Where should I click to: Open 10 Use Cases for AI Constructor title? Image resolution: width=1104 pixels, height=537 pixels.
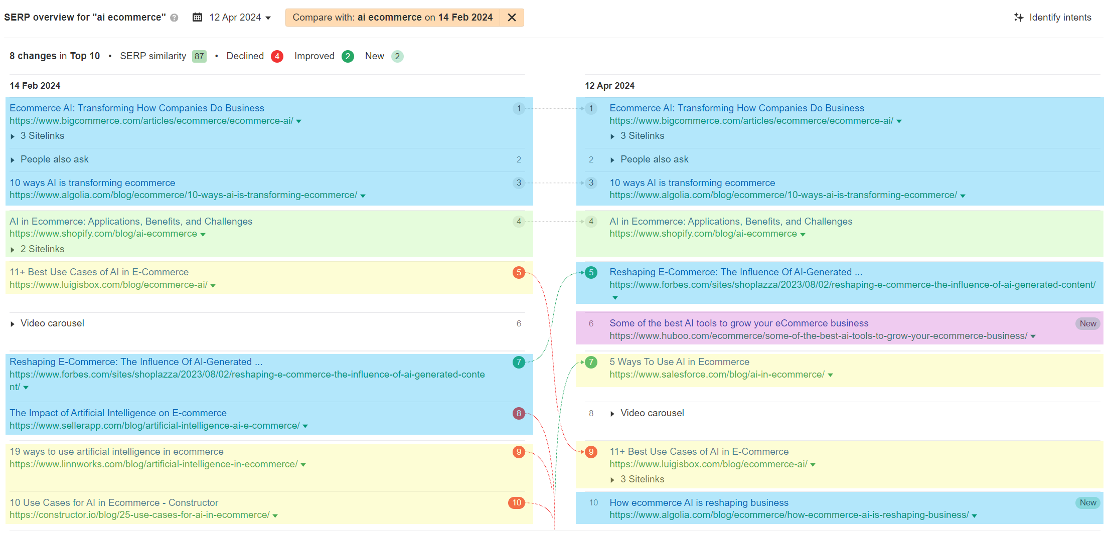(114, 502)
